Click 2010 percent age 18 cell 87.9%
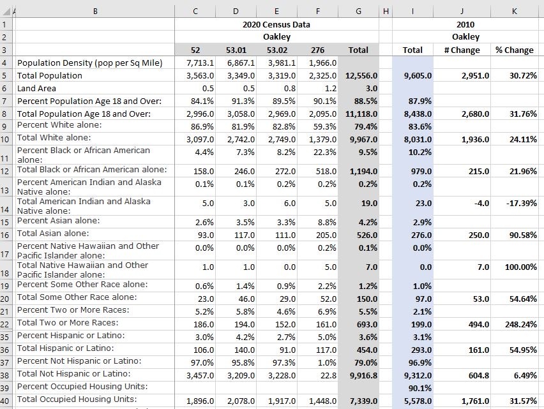 click(x=413, y=101)
